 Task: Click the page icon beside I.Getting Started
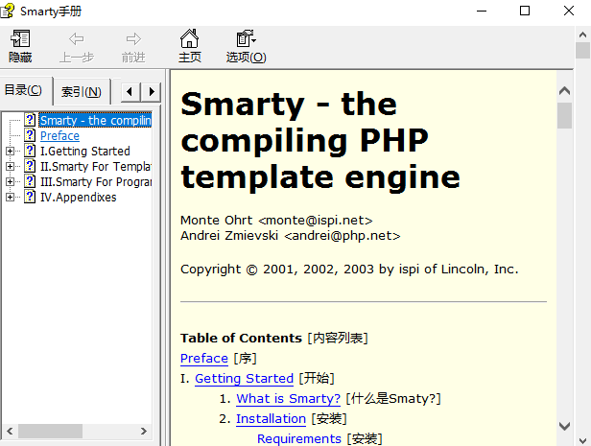pos(31,152)
